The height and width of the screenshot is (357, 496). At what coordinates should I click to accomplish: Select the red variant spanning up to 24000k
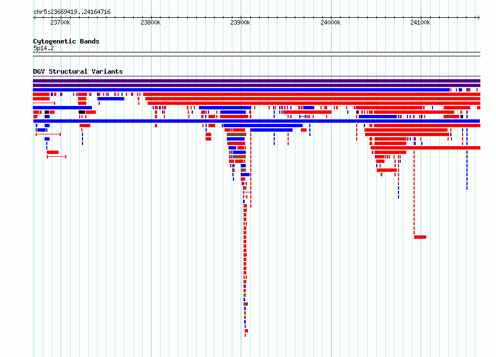click(307, 112)
